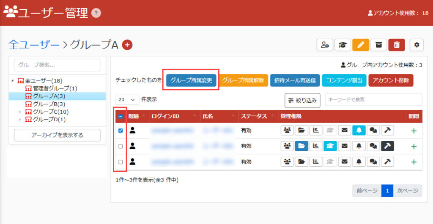
Task: Click the red plus icon beside グループA
Action: coord(127,45)
